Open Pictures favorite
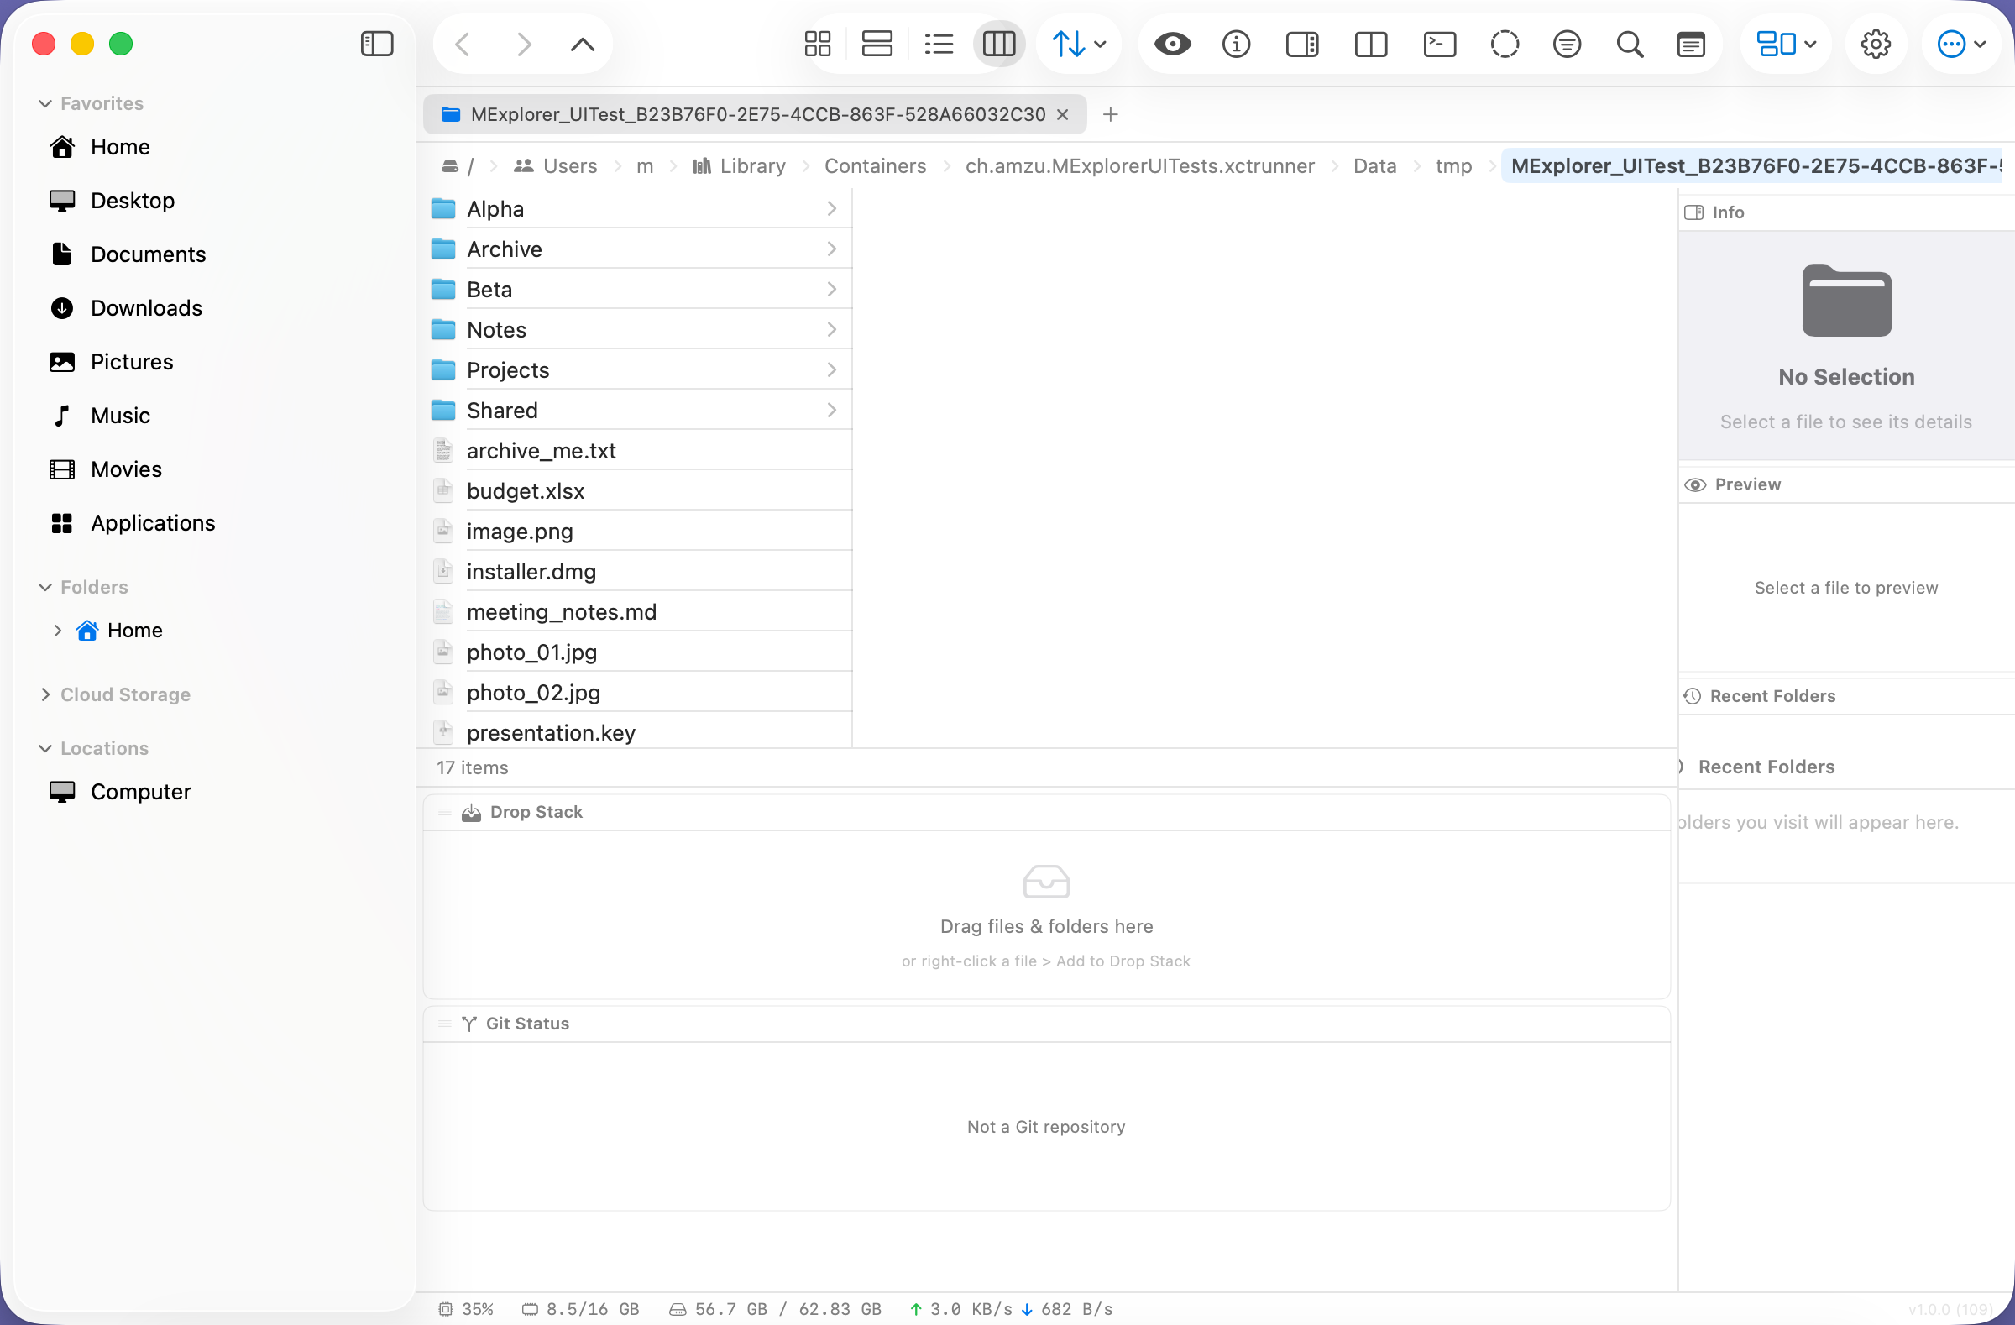Viewport: 2015px width, 1325px height. click(x=131, y=363)
